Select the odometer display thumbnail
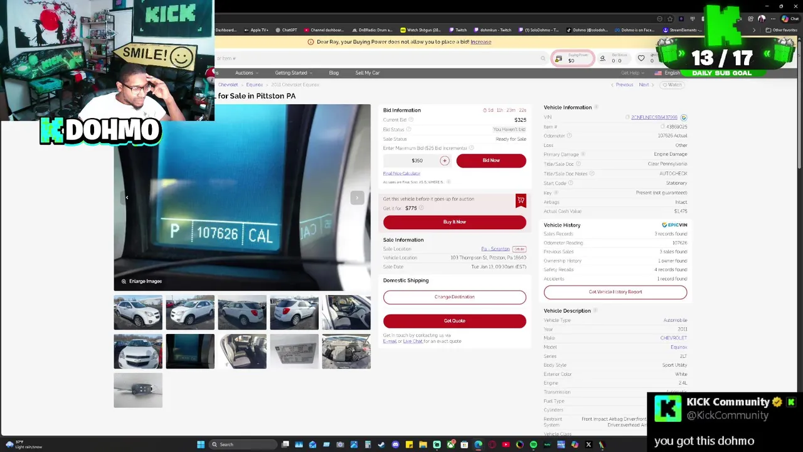Image resolution: width=803 pixels, height=452 pixels. click(190, 352)
